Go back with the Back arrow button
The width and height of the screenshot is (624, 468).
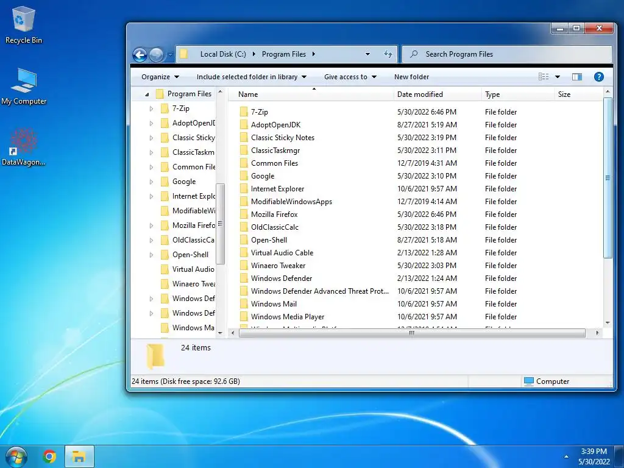140,54
